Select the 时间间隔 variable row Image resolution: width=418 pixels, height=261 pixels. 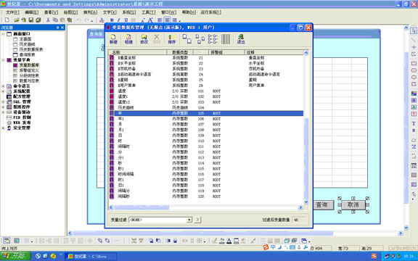click(206, 174)
